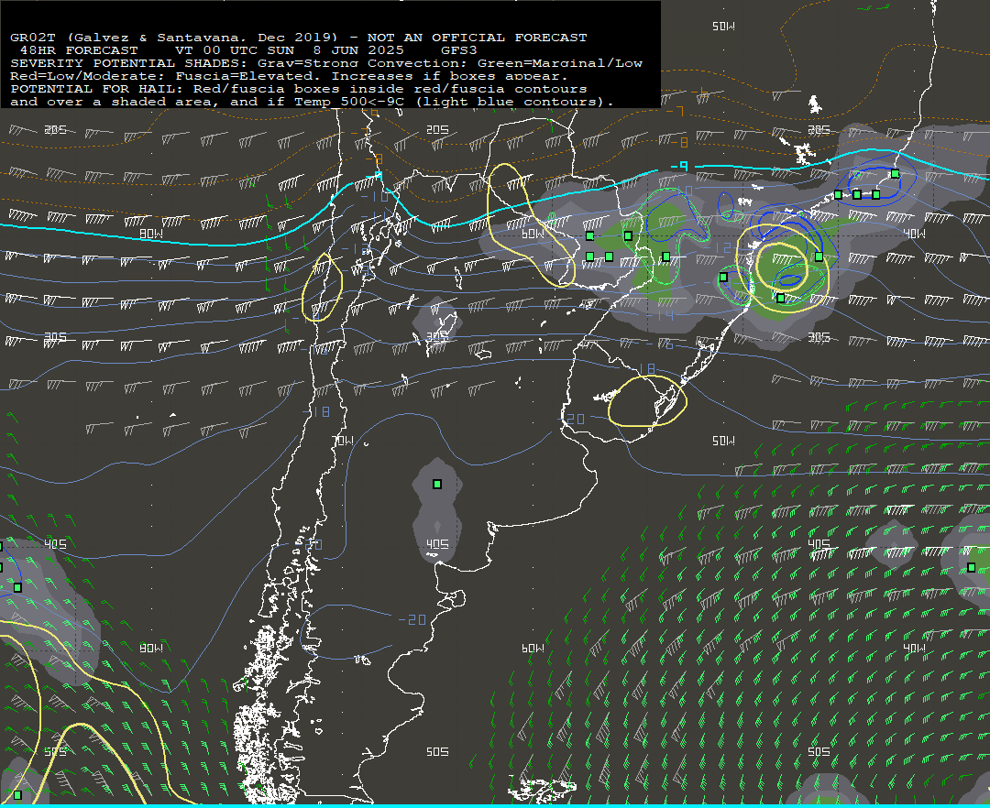
Task: Click the '-14' contour label over southern Brazil
Action: tap(661, 315)
